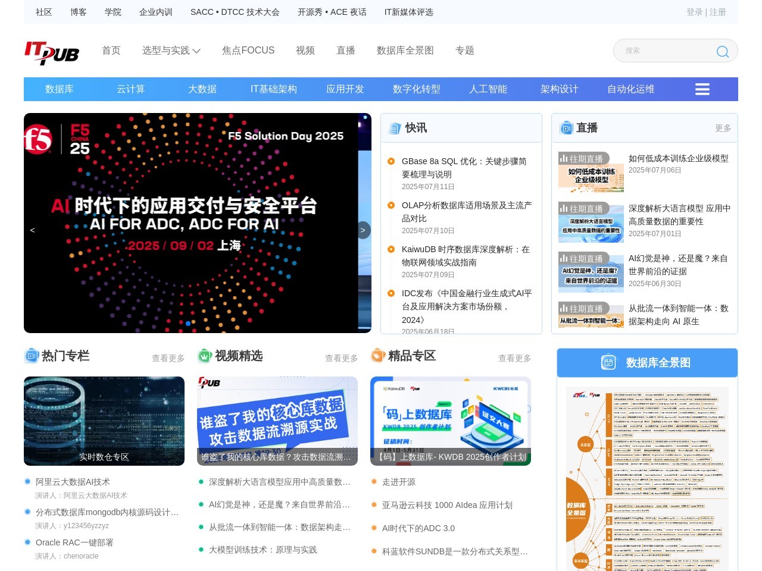Go to next carousel slide arrow

pos(363,230)
